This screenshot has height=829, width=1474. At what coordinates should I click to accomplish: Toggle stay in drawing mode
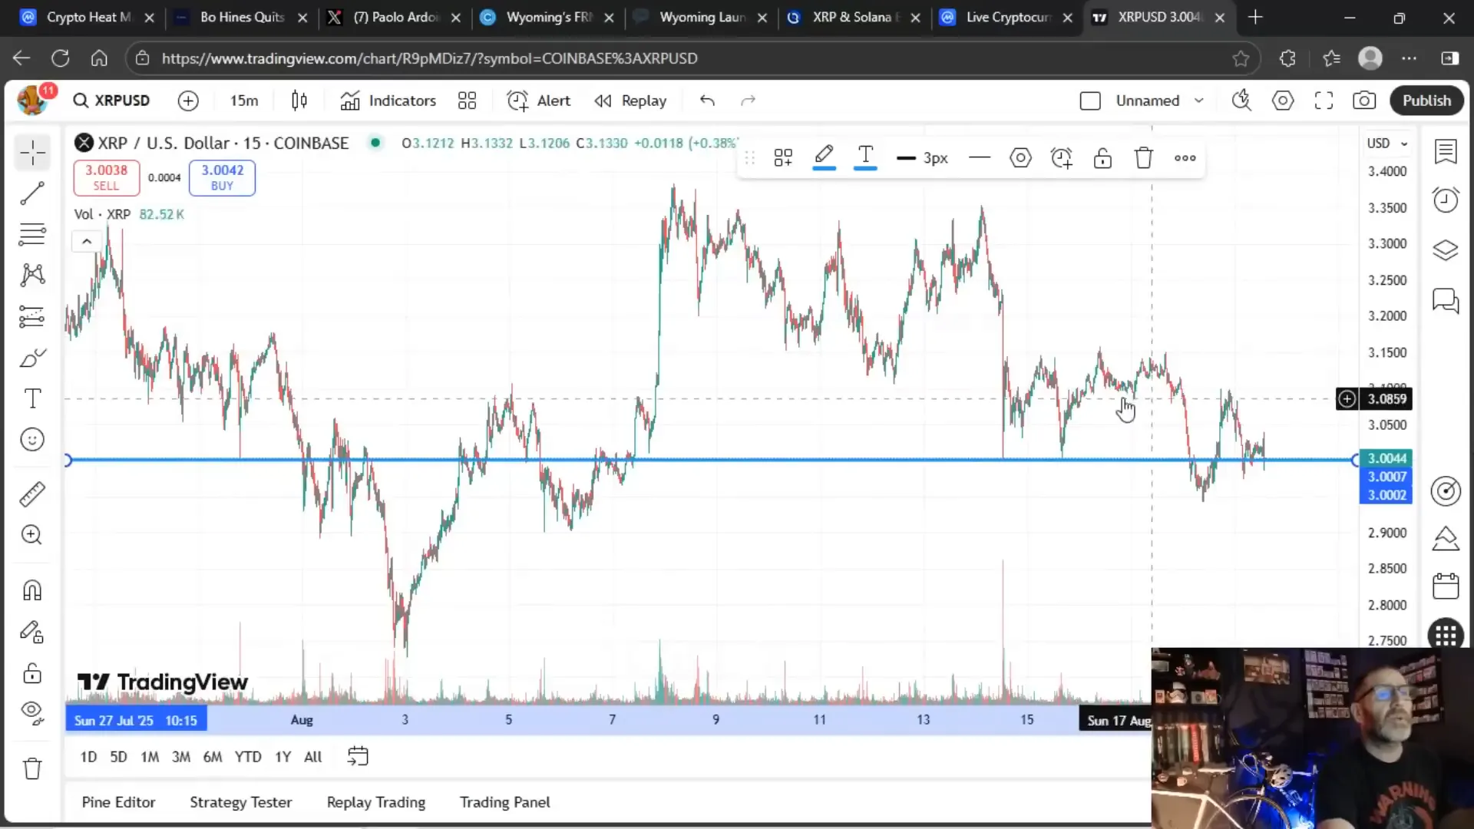(x=32, y=632)
